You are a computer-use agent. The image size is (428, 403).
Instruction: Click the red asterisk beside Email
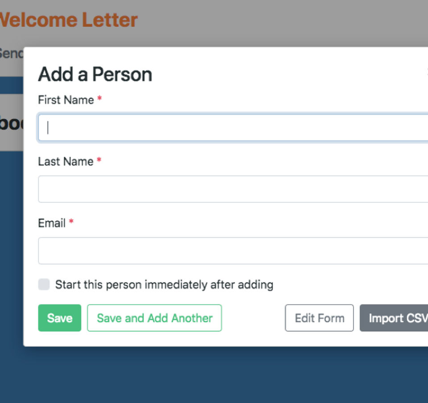click(x=71, y=222)
